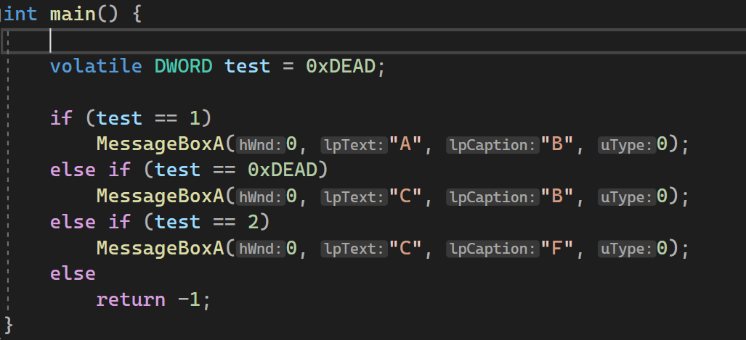The image size is (746, 340).
Task: Collapse the main function fold marker
Action: (2, 13)
